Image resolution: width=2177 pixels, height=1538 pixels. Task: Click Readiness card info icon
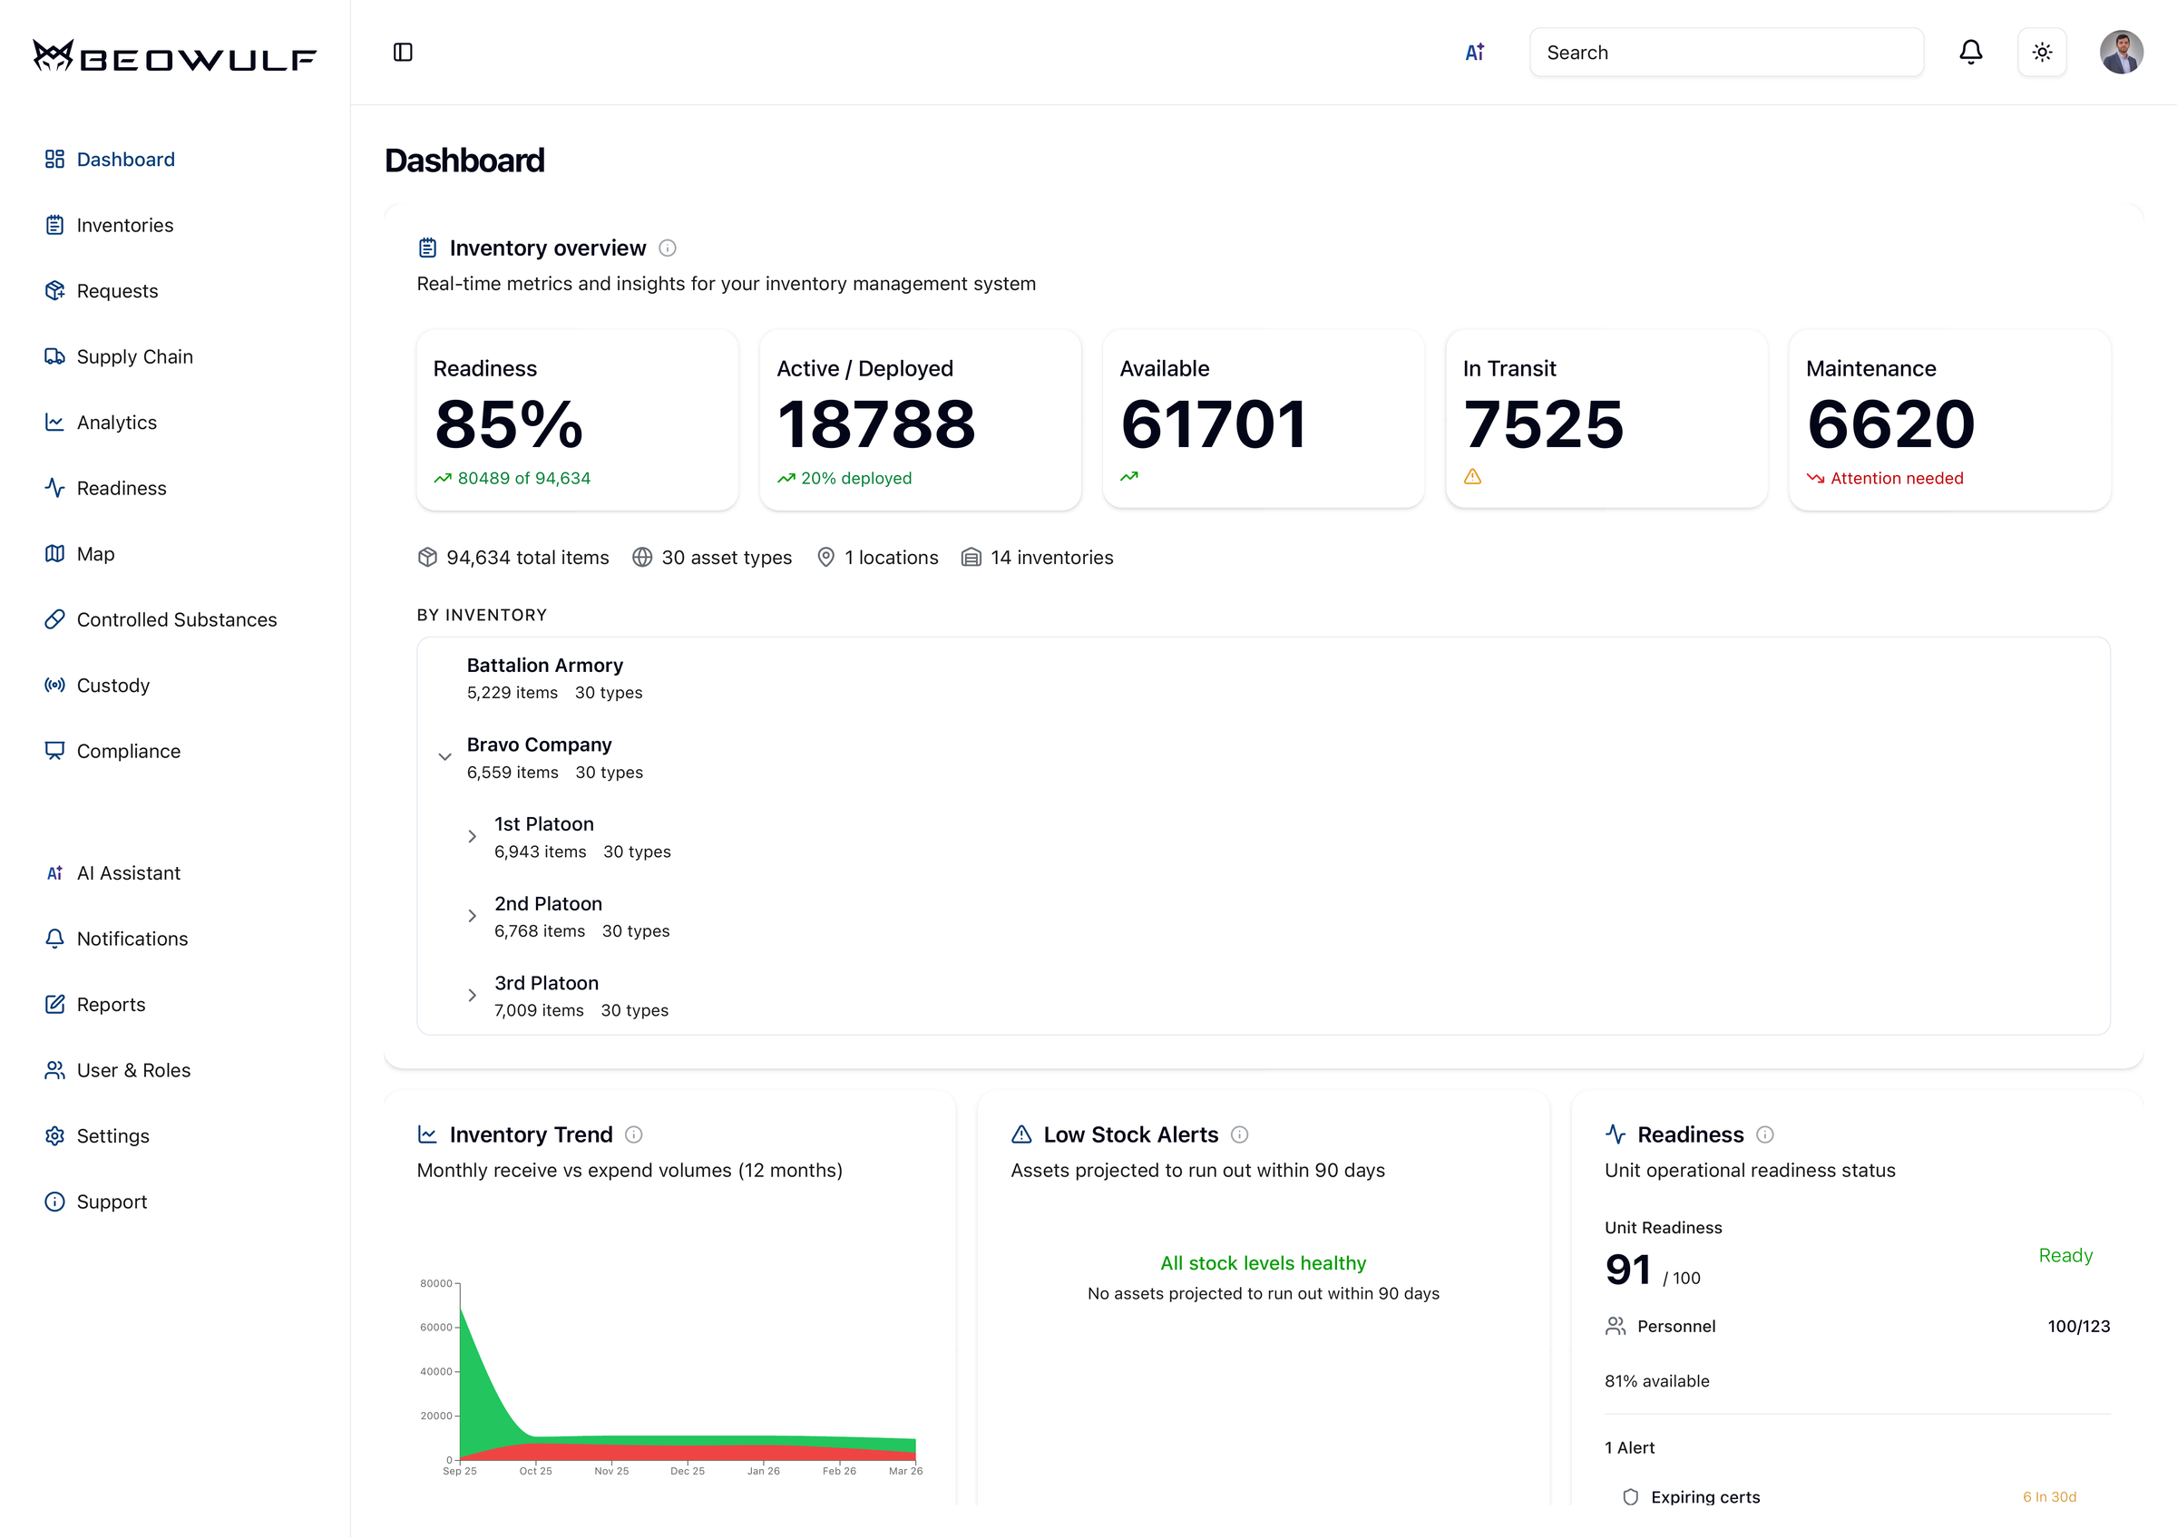pyautogui.click(x=1764, y=1134)
